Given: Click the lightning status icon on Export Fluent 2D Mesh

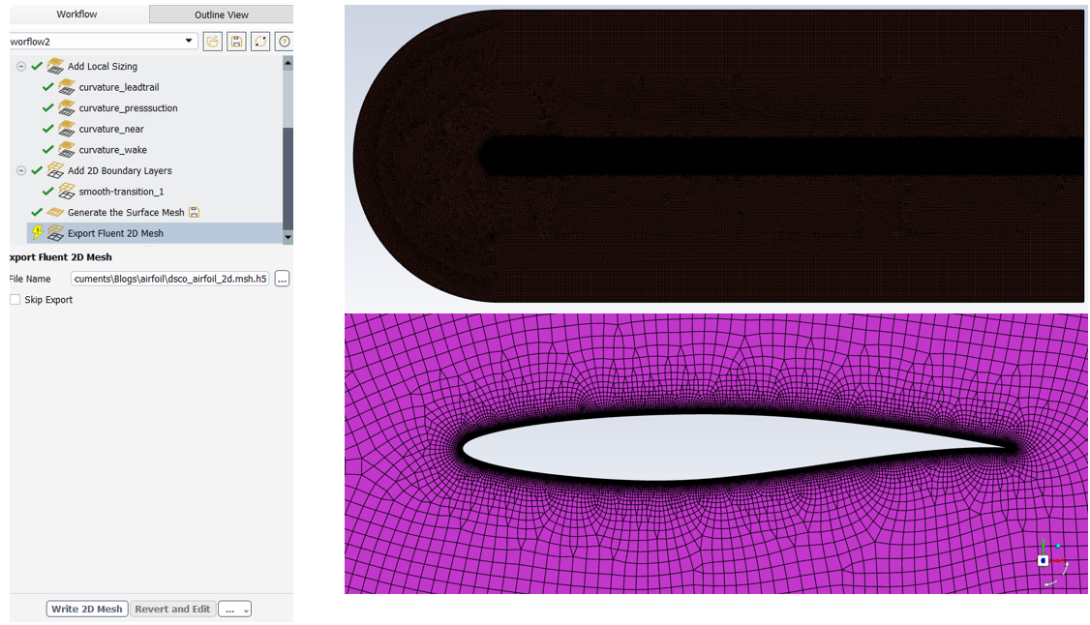Looking at the screenshot, I should (38, 232).
